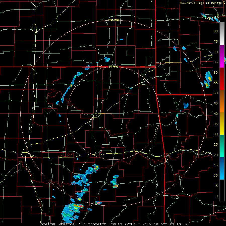Pick the green segment of the color bar

222,146
